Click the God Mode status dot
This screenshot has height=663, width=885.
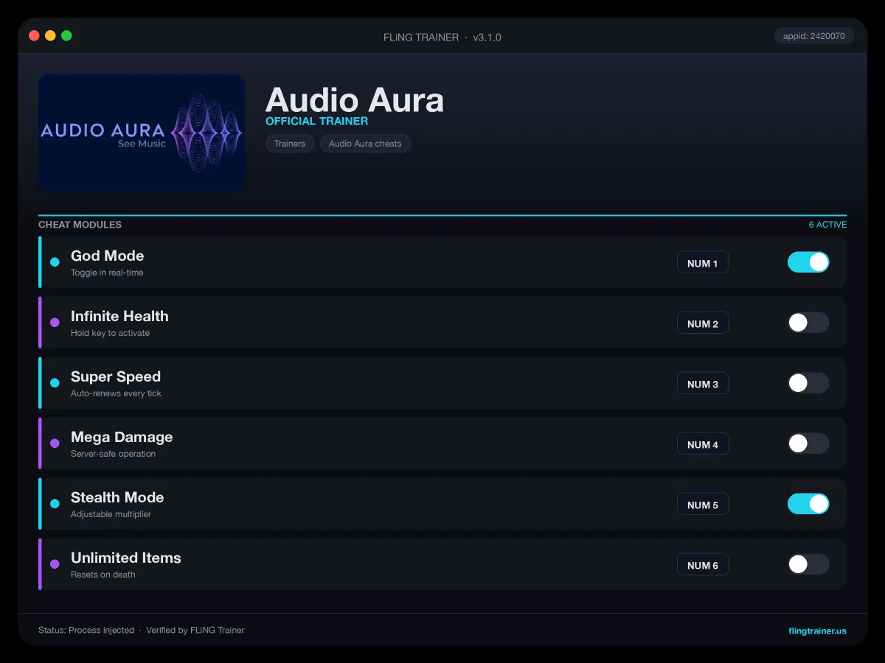[55, 262]
